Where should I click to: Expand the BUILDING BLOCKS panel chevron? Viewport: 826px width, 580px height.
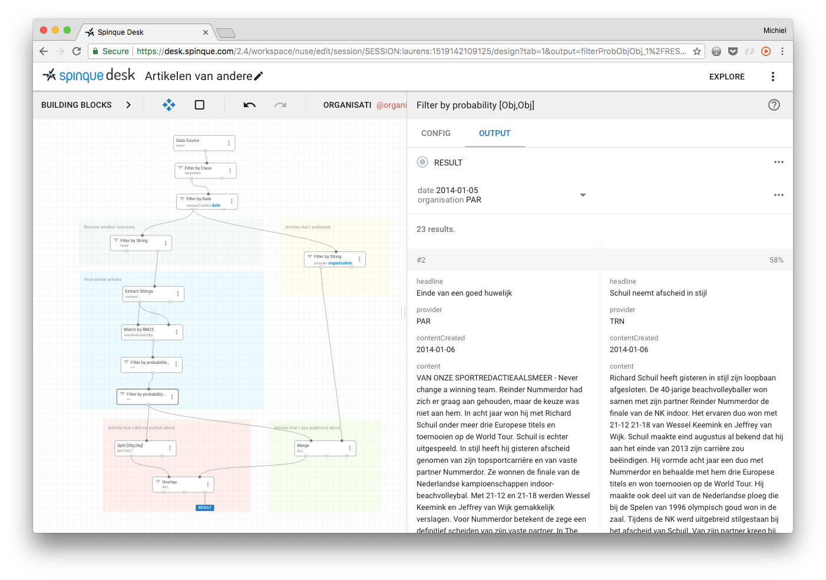coord(128,105)
